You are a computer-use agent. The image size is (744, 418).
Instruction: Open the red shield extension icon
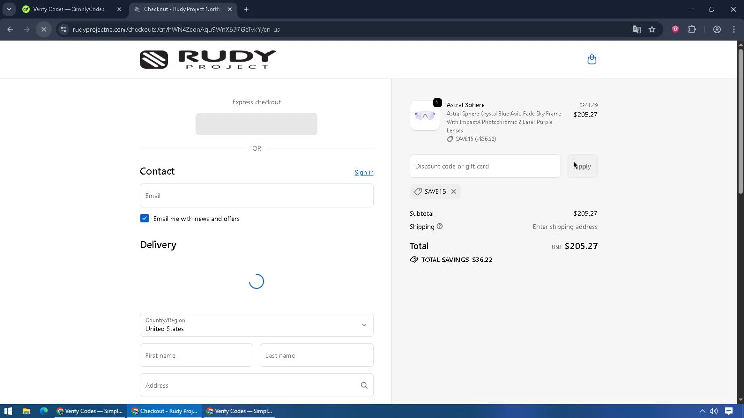click(x=675, y=29)
